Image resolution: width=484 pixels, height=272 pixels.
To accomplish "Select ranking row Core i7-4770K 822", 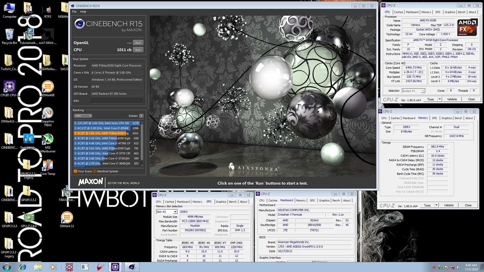I will (x=107, y=143).
